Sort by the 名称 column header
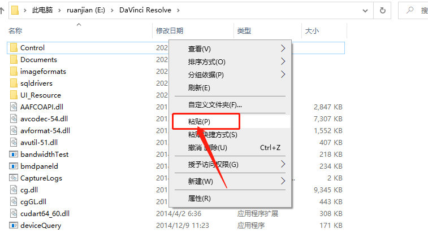This screenshot has height=242, width=428. (15, 31)
